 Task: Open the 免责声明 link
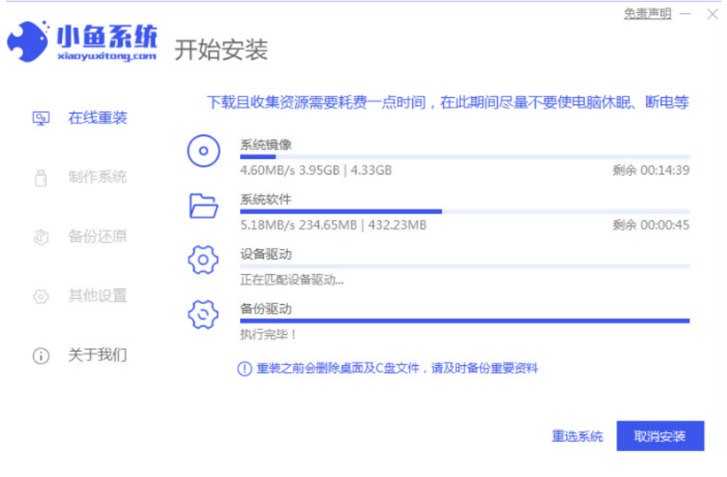coord(647,14)
